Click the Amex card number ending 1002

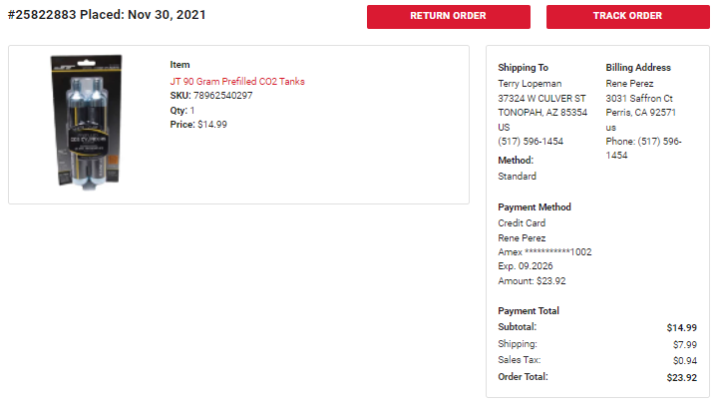click(x=544, y=252)
